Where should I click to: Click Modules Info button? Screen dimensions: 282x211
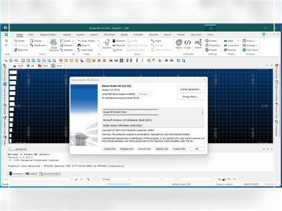tap(127, 149)
